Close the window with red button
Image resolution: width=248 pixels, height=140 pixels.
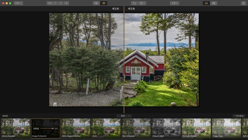3,3
